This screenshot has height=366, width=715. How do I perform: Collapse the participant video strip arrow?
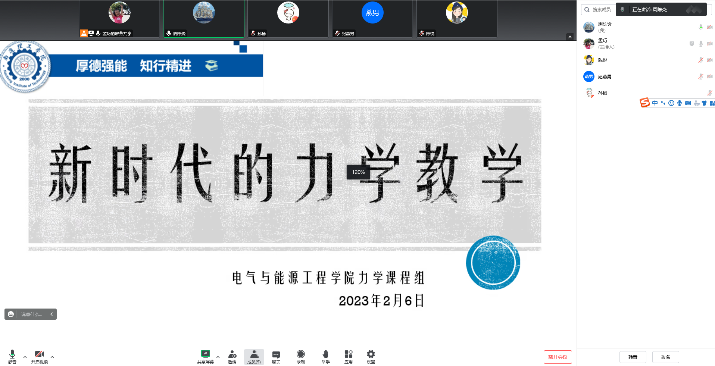pos(569,37)
